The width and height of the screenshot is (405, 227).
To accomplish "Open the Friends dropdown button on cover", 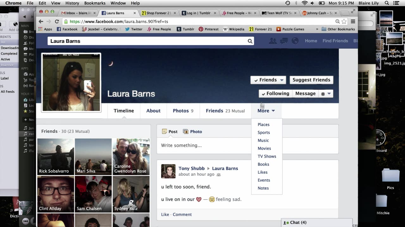I will click(268, 80).
